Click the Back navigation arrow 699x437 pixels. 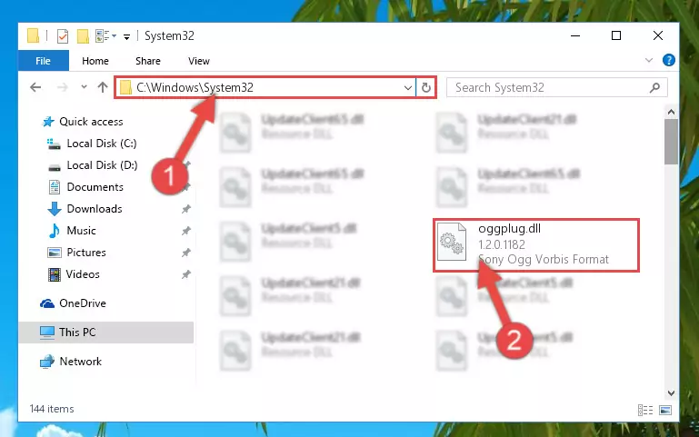(35, 87)
